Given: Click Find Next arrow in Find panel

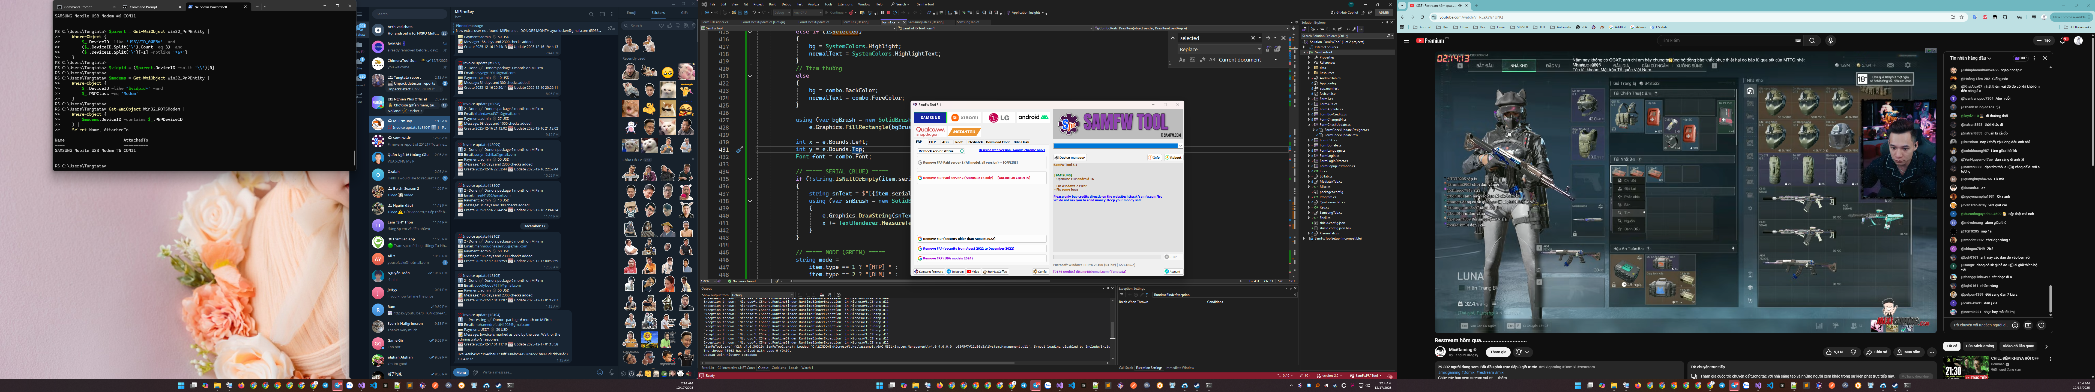Looking at the screenshot, I should tap(1268, 38).
